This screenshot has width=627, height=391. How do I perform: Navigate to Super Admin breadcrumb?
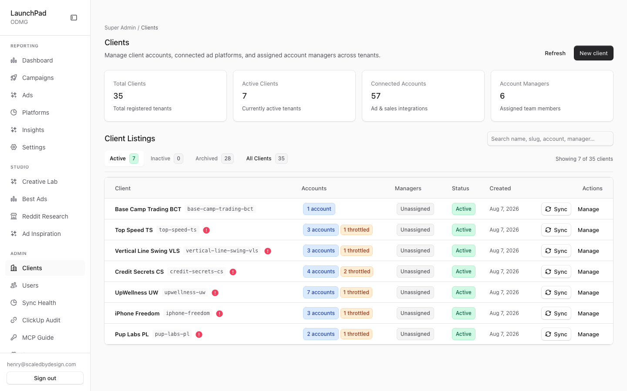click(120, 28)
